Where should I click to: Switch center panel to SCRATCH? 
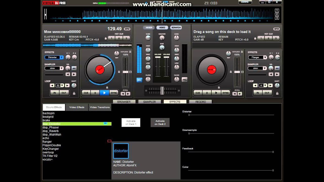pyautogui.click(x=176, y=28)
